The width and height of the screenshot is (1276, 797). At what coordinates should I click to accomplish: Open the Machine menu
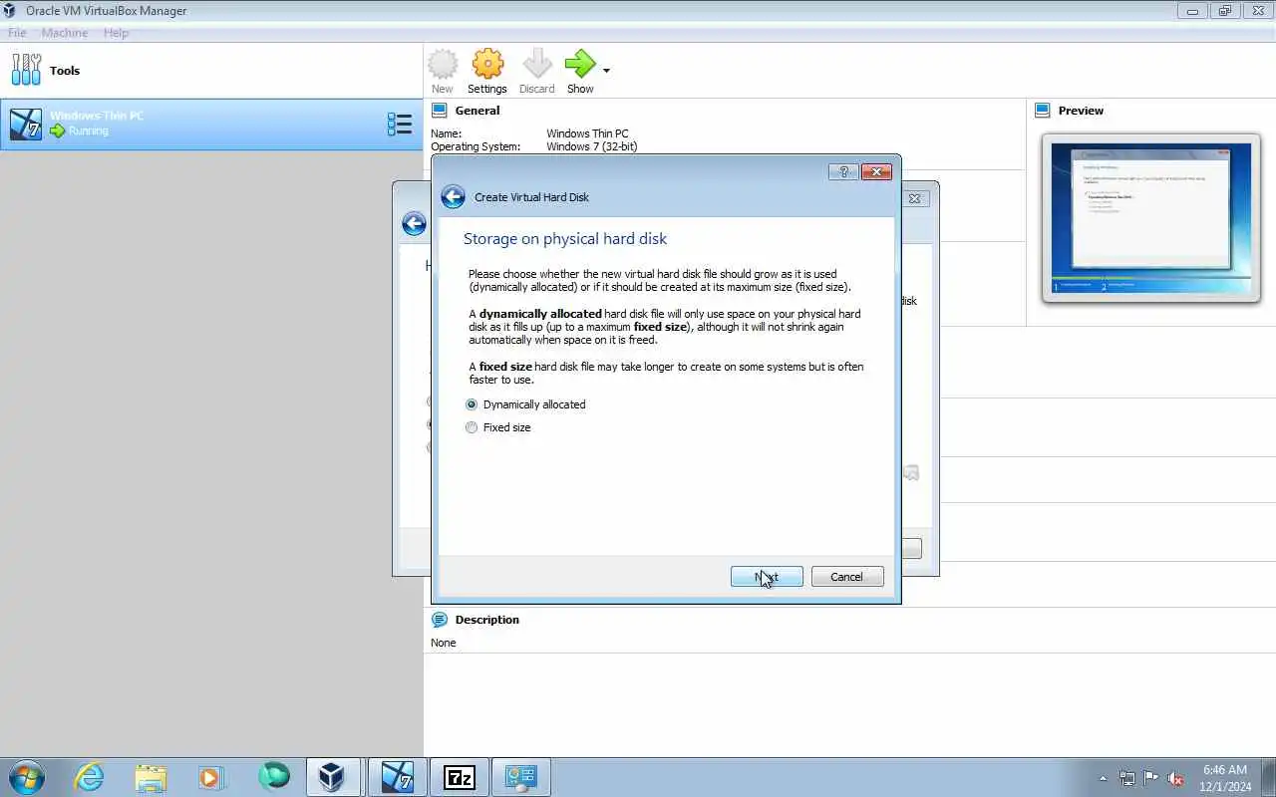65,33
